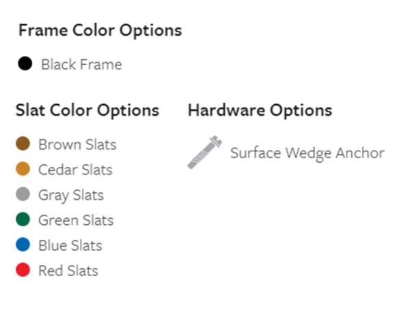The image size is (410, 323).
Task: Select the black frame color swatch
Action: (x=25, y=63)
